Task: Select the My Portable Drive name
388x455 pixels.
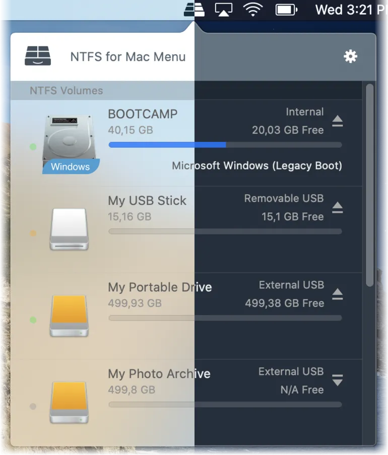Action: [x=160, y=287]
